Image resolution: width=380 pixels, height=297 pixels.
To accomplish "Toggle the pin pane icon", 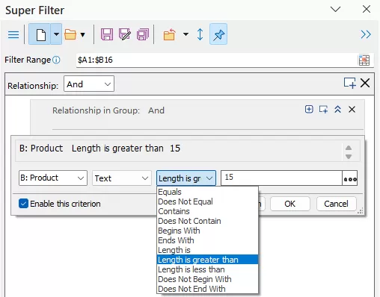I will tap(218, 34).
